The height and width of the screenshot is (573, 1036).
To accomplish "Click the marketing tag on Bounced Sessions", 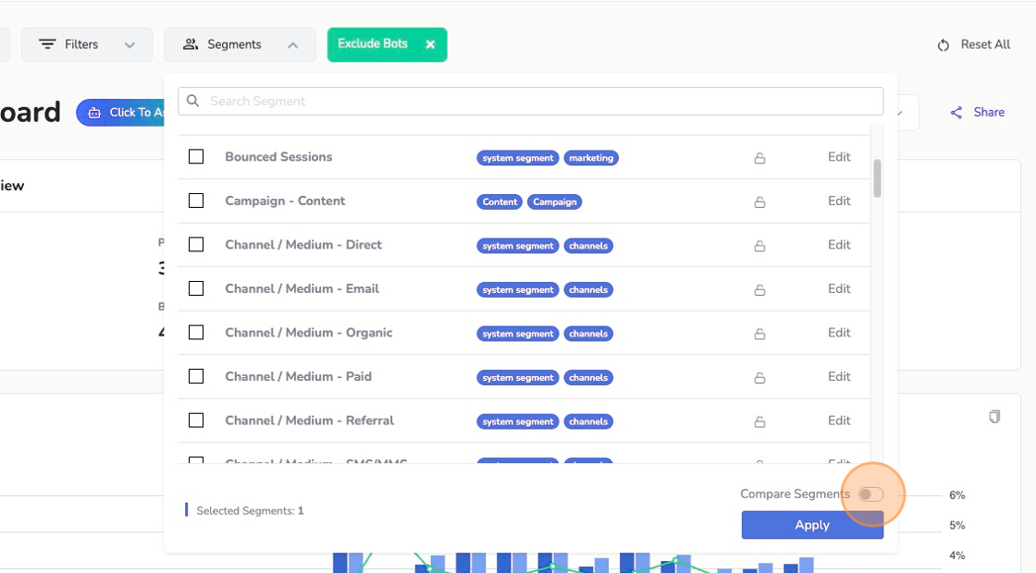I will pyautogui.click(x=591, y=158).
